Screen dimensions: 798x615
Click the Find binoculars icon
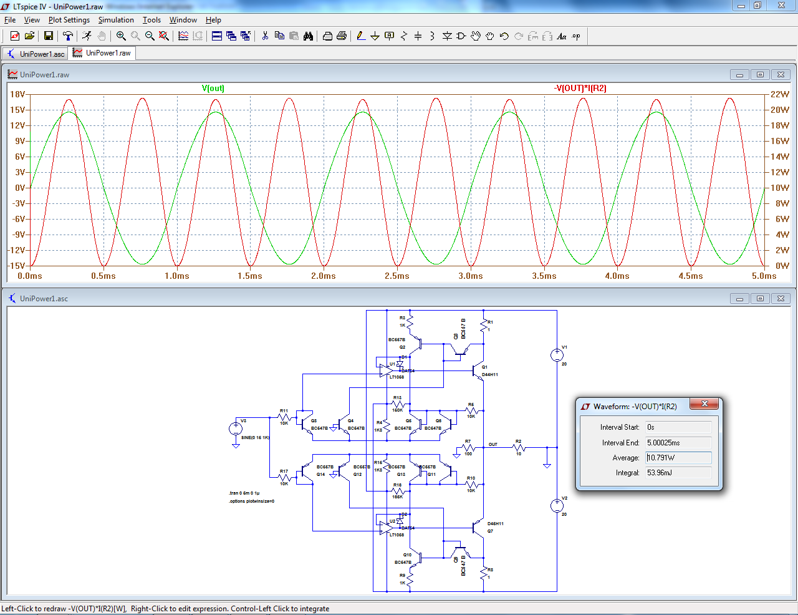click(x=308, y=36)
